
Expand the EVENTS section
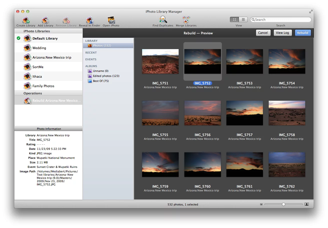(91, 59)
